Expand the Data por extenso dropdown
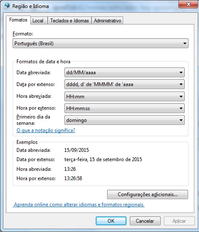This screenshot has width=199, height=232. point(124,84)
